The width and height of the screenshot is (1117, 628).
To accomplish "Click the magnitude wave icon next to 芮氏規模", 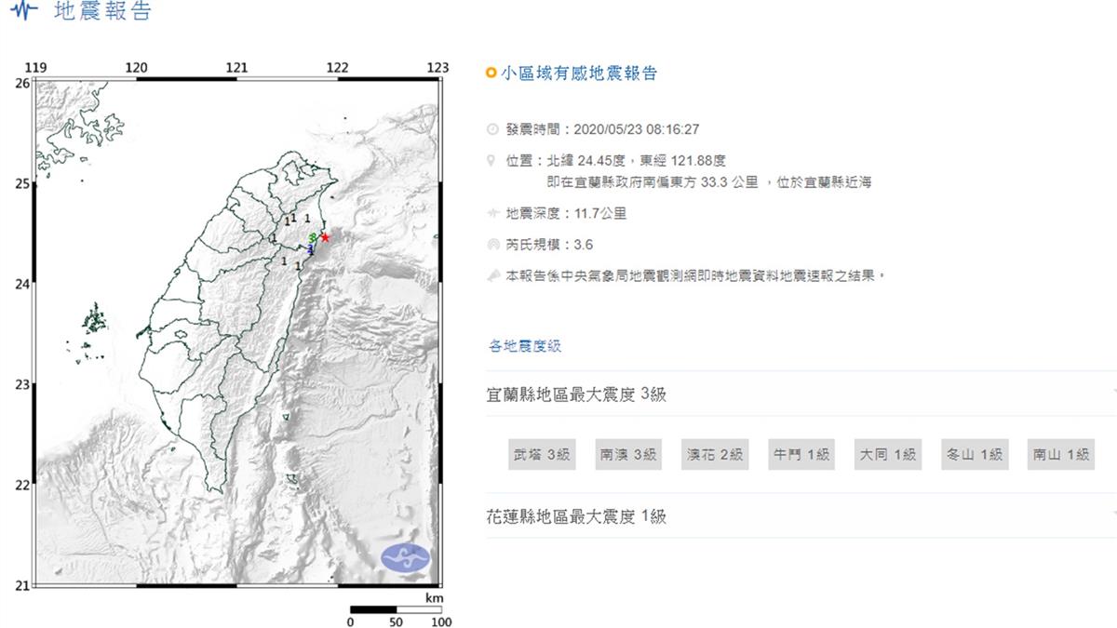I will [x=491, y=245].
